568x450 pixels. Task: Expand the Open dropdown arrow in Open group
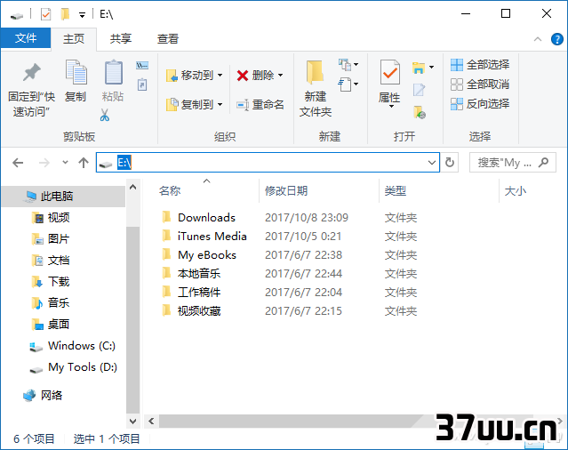[431, 67]
